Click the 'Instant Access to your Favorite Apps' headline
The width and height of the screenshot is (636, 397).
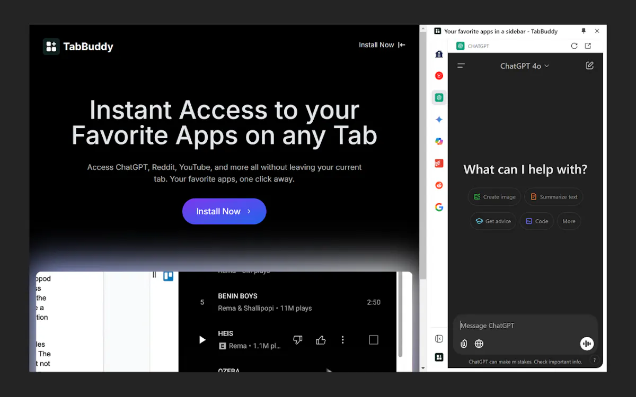point(224,123)
